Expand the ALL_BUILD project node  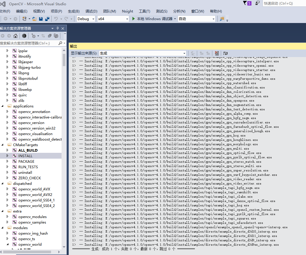(x=7, y=150)
